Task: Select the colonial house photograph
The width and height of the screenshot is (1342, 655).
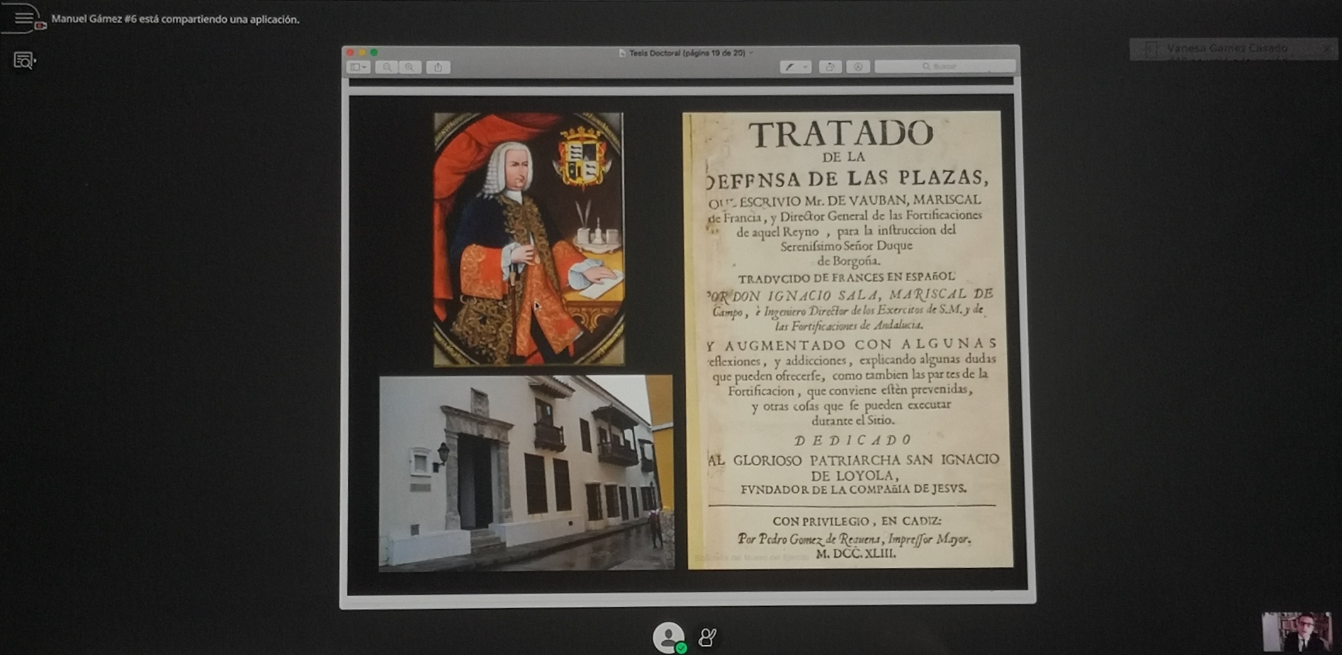Action: click(x=526, y=473)
